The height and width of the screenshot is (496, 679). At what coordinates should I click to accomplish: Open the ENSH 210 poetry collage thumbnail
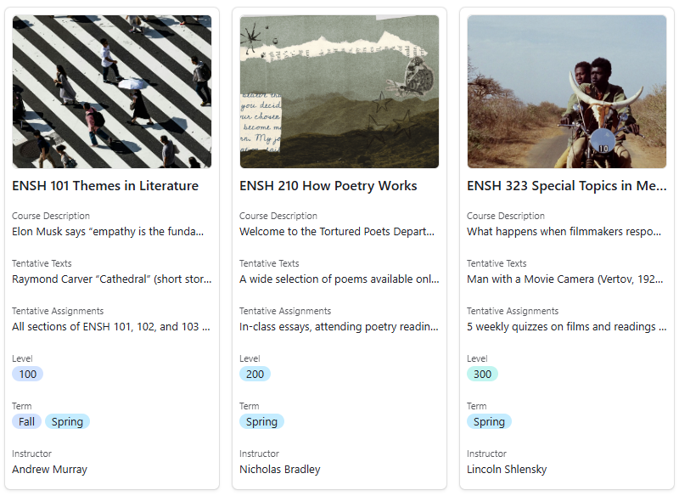tap(339, 92)
